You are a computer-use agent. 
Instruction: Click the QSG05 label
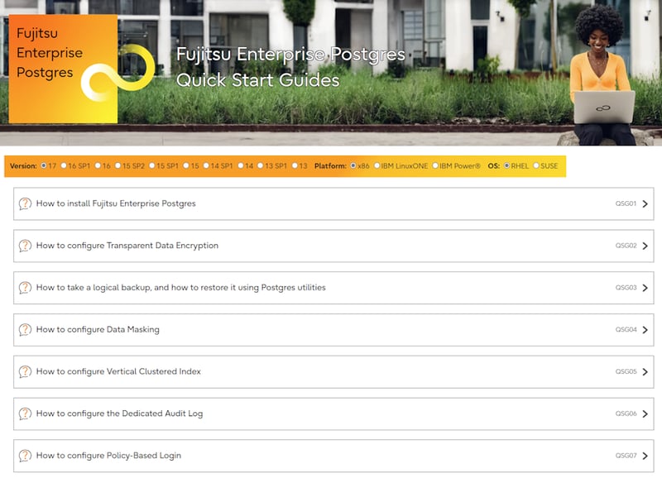pos(626,371)
